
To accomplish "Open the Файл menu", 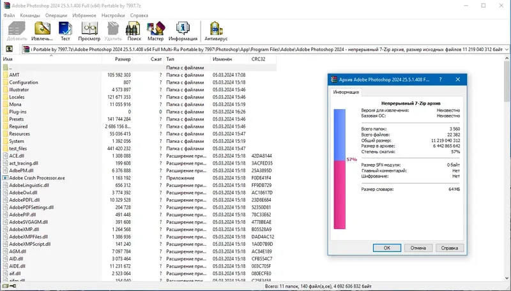I will click(x=9, y=15).
